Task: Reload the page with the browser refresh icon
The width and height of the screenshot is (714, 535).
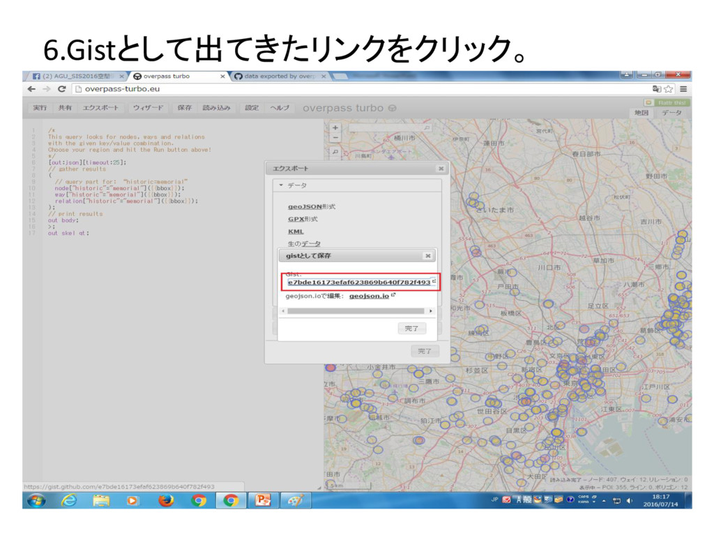Action: (x=62, y=89)
